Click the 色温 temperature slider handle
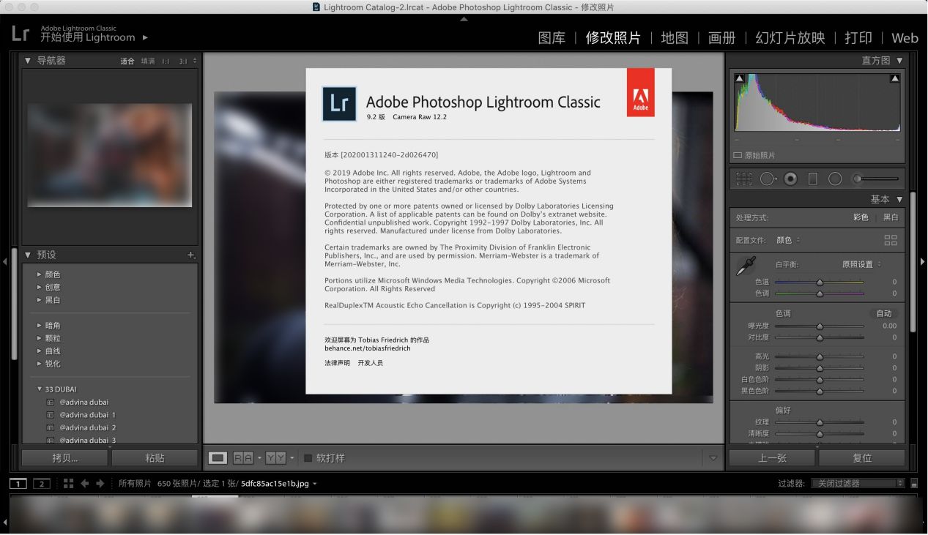The height and width of the screenshot is (535, 928). pyautogui.click(x=820, y=282)
